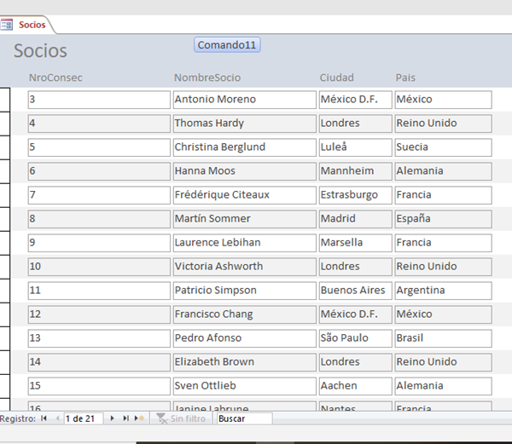512x444 pixels.
Task: Click NroConsec field with value 11
Action: [x=99, y=291]
